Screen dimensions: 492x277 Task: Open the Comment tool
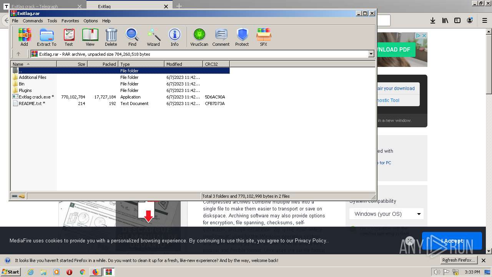pyautogui.click(x=221, y=37)
